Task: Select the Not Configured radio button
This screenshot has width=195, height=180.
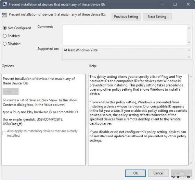Action: pyautogui.click(x=5, y=28)
